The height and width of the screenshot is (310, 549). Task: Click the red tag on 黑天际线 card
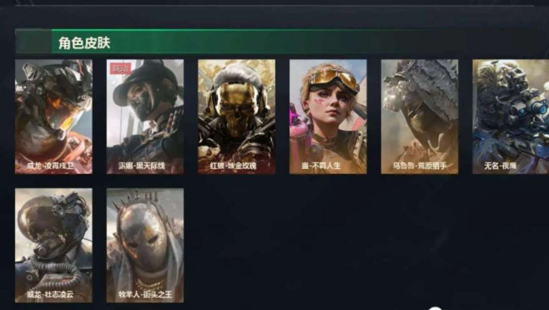pyautogui.click(x=120, y=69)
